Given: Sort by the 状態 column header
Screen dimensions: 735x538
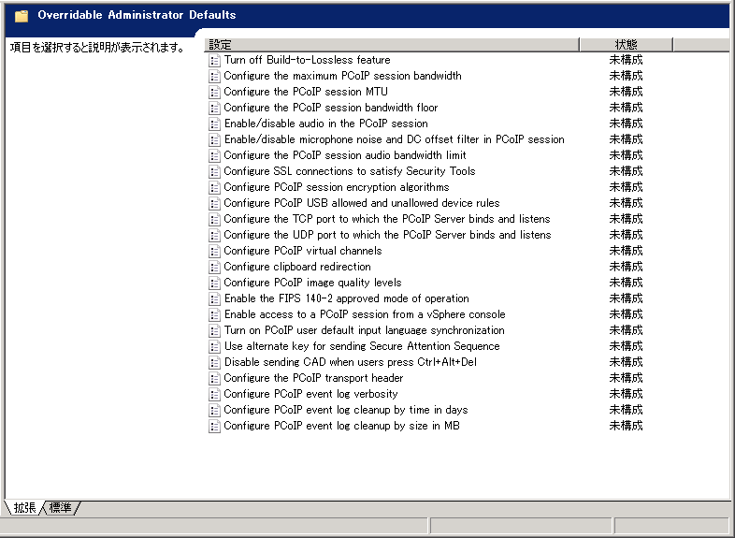Looking at the screenshot, I should point(627,45).
